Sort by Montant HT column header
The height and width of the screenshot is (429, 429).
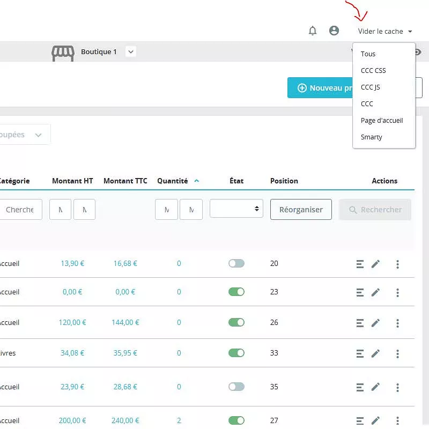pos(72,181)
